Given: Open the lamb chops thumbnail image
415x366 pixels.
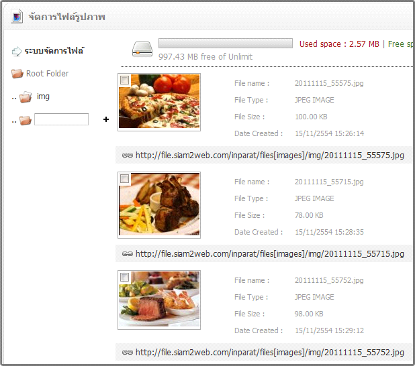Looking at the screenshot, I should [159, 205].
